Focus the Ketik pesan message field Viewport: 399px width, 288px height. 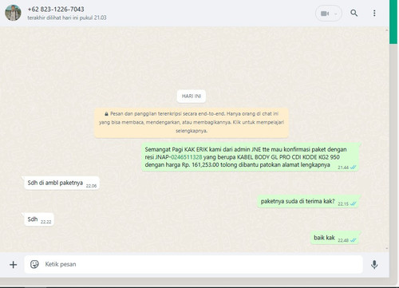(x=193, y=264)
